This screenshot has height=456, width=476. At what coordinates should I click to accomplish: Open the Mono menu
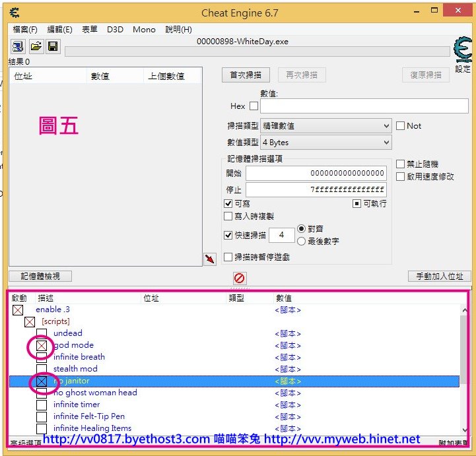(x=144, y=30)
